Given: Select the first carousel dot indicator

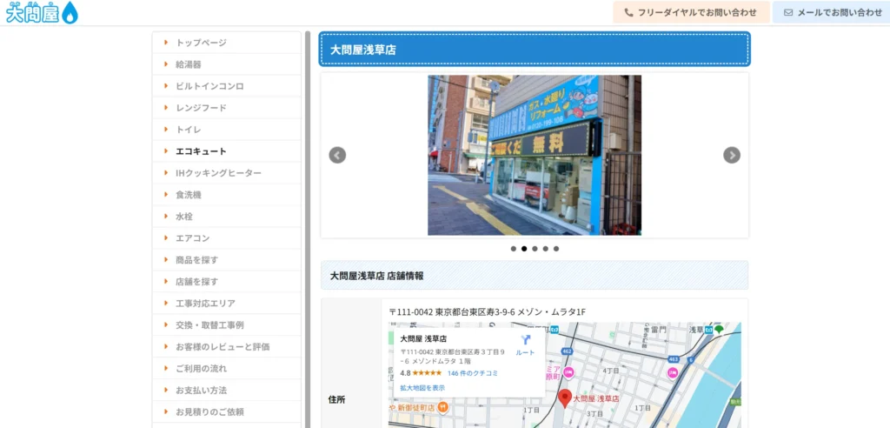Looking at the screenshot, I should point(513,249).
